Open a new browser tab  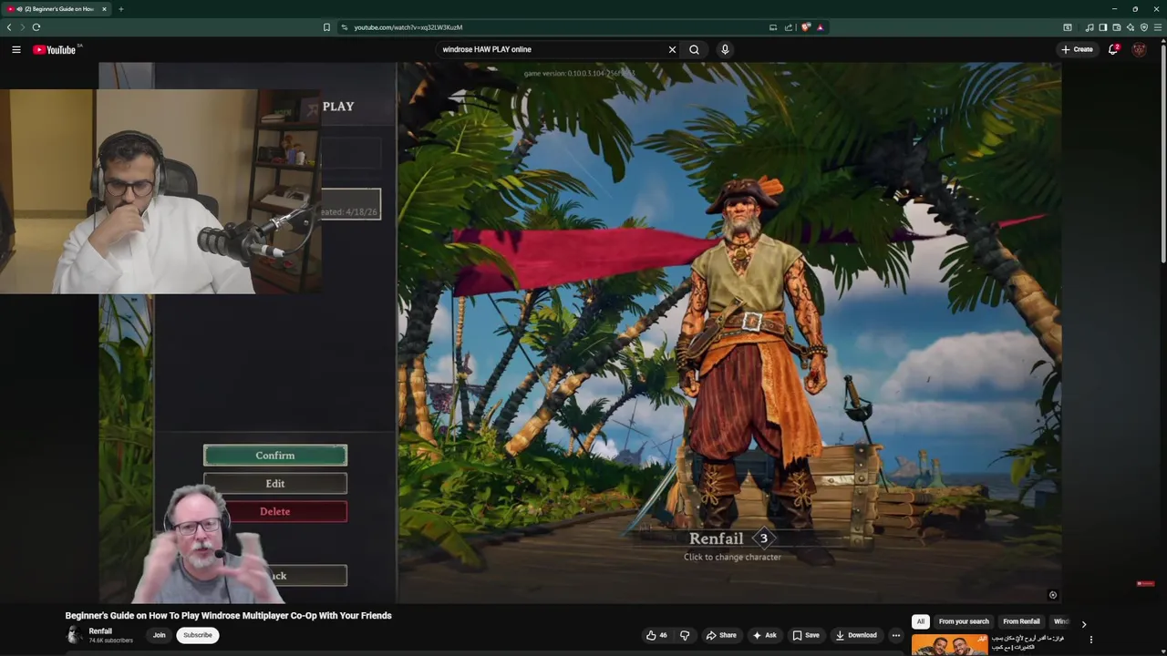pyautogui.click(x=120, y=9)
